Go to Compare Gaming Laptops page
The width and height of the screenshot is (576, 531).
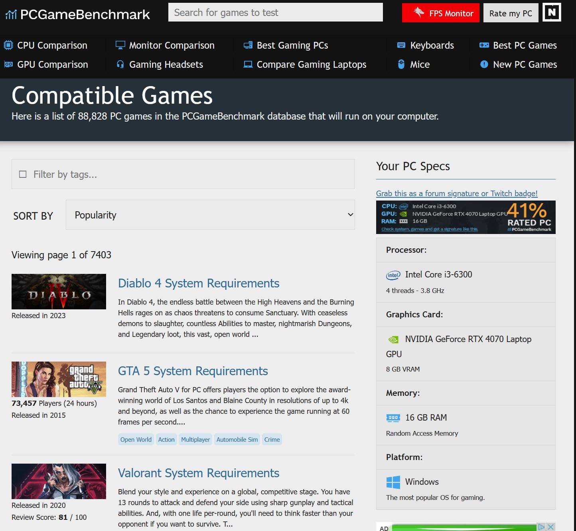(x=311, y=65)
